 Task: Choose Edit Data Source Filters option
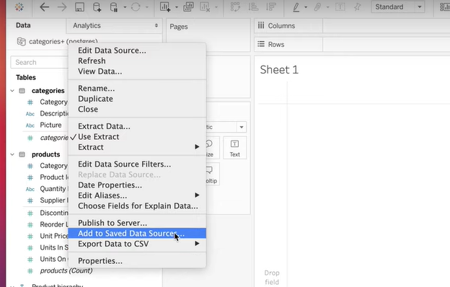click(137, 164)
